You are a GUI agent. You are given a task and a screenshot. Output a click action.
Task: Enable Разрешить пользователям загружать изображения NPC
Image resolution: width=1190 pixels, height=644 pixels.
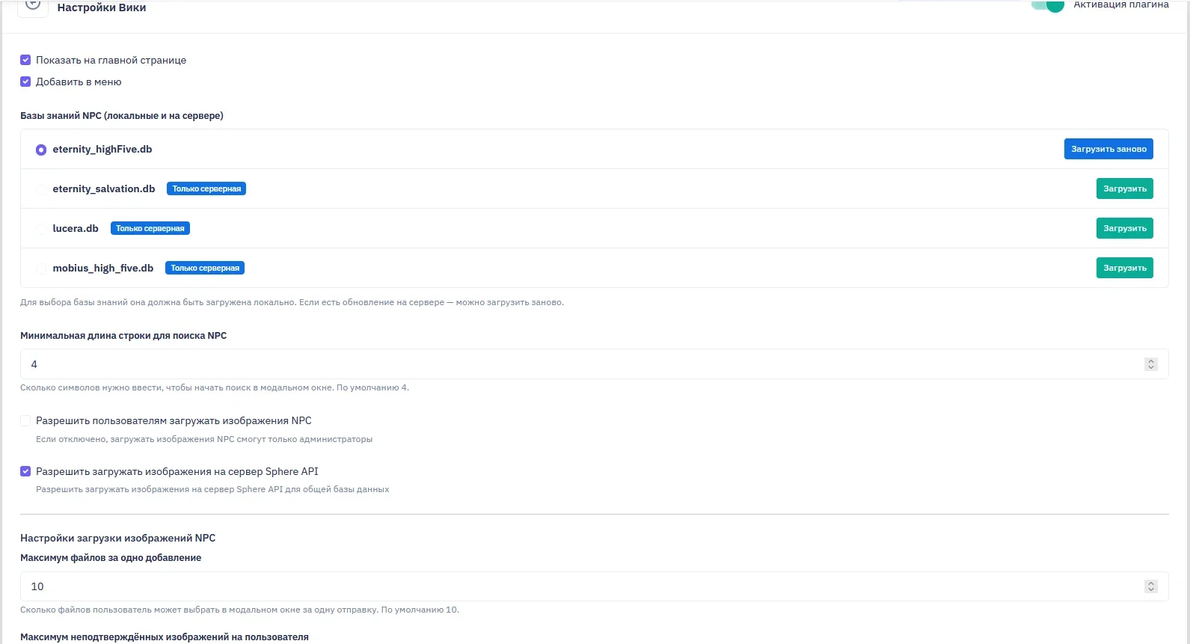(x=25, y=420)
